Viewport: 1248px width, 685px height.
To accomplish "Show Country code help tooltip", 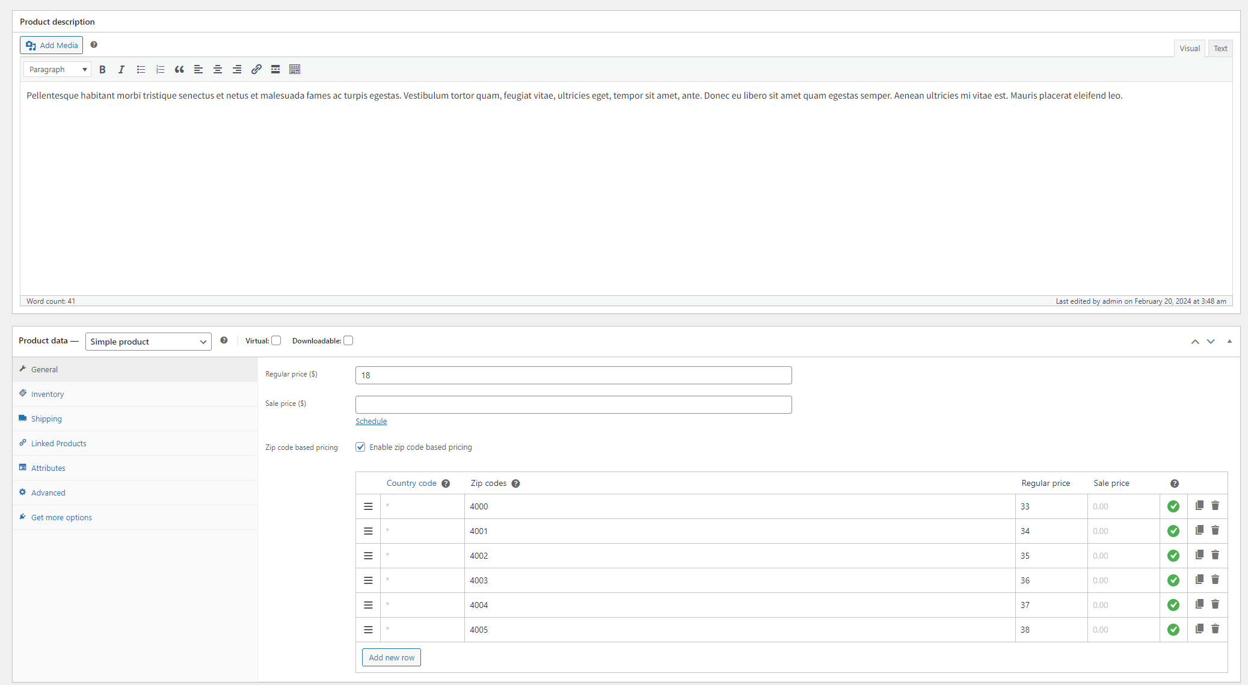I will click(x=446, y=484).
